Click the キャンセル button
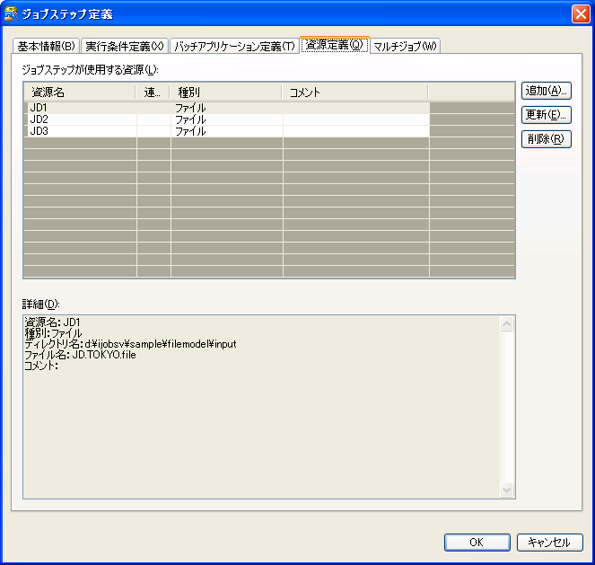Screen dimensions: 595x565 tap(549, 543)
